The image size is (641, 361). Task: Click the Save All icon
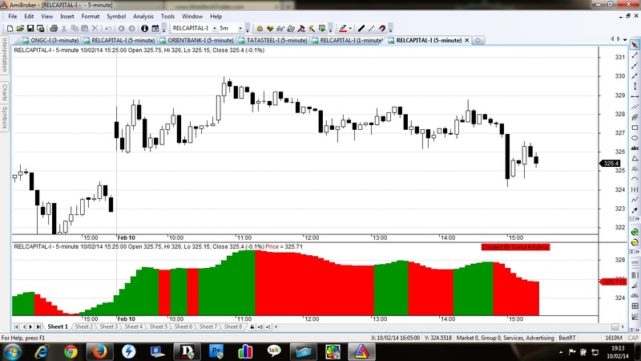[41, 28]
